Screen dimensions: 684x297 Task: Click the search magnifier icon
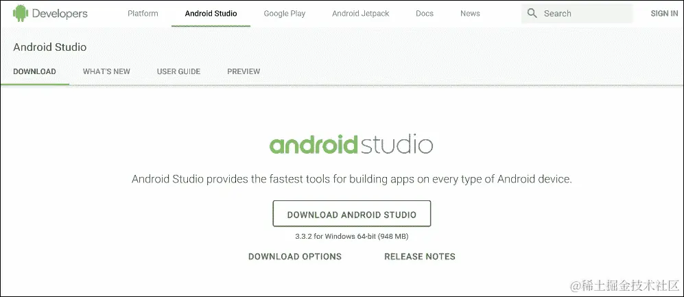532,14
